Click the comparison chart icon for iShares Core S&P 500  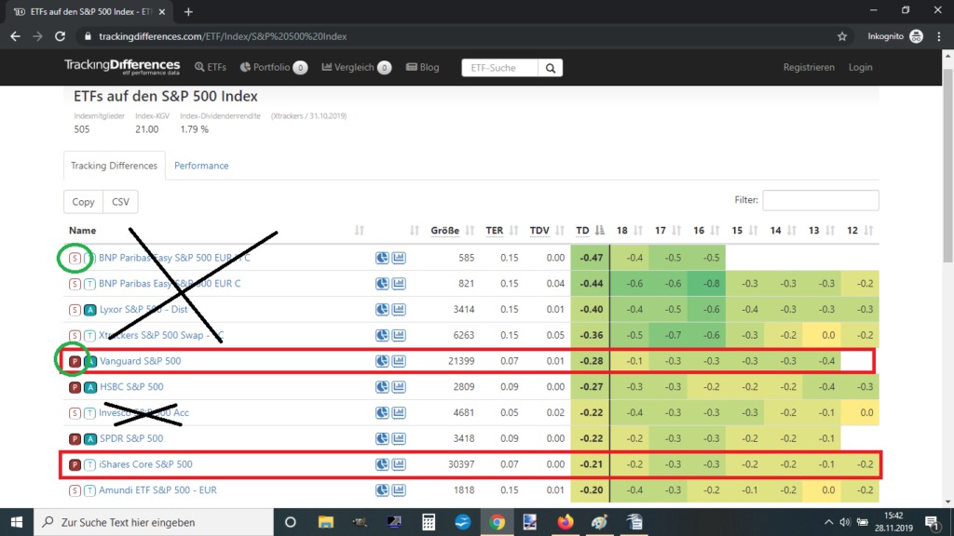point(399,464)
